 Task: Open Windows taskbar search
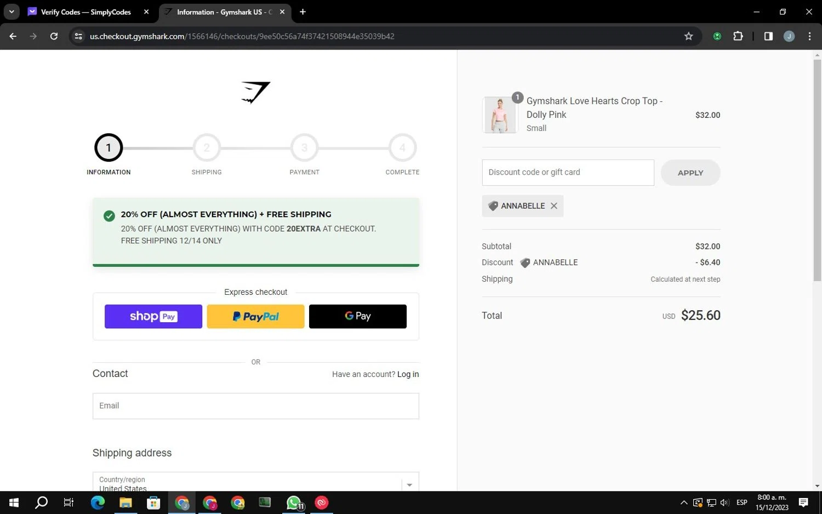[x=41, y=502]
